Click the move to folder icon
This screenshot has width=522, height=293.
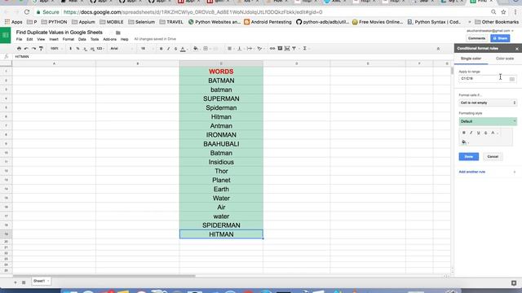117,33
